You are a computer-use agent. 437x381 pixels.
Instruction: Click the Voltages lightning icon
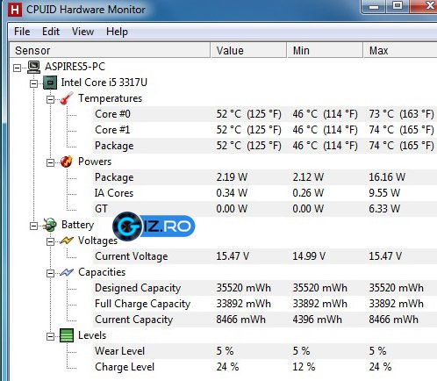pos(67,241)
